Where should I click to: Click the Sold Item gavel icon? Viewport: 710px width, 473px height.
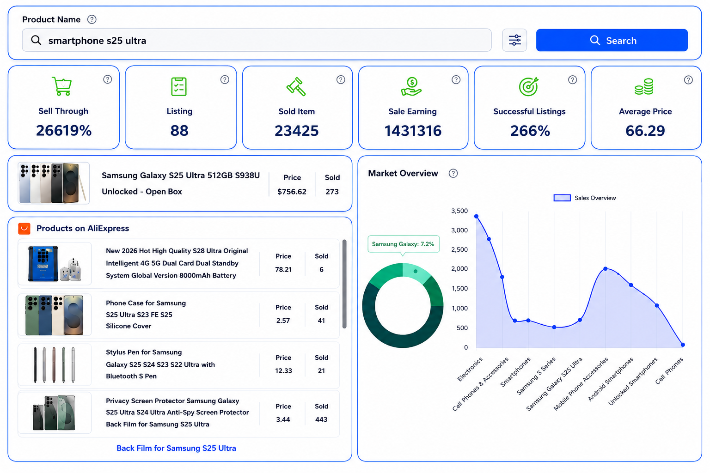296,86
